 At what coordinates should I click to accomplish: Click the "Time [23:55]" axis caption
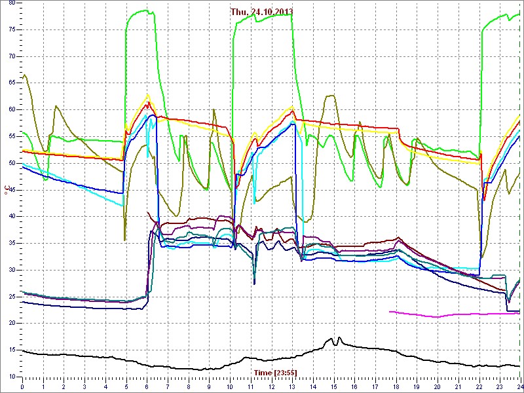[275, 372]
